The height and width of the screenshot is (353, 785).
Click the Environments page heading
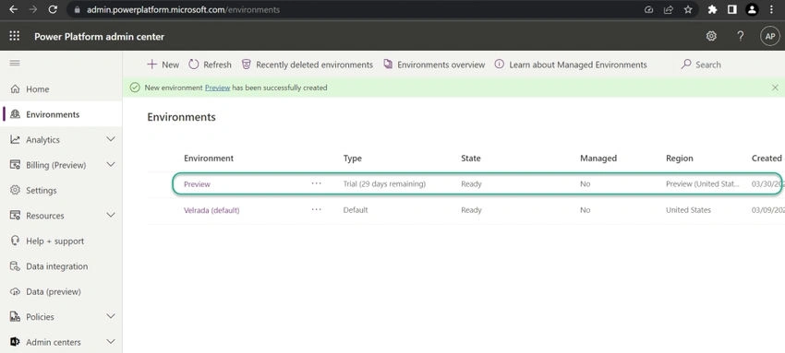[181, 117]
